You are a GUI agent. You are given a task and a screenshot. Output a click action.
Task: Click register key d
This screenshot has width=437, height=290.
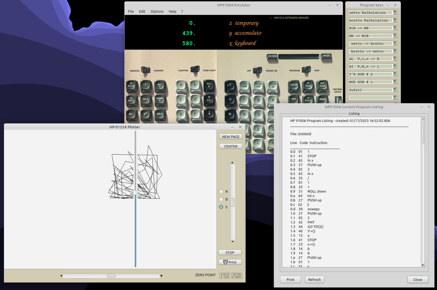tap(195, 101)
